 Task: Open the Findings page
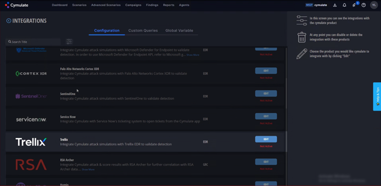(152, 5)
